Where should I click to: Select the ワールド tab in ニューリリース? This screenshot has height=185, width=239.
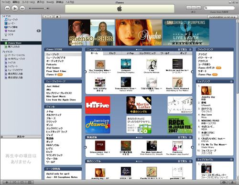165,53
